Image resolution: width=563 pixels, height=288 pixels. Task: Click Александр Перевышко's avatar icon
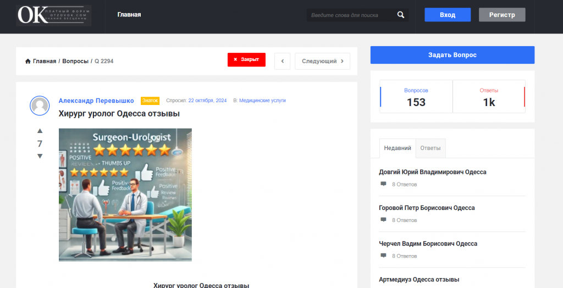pos(40,106)
